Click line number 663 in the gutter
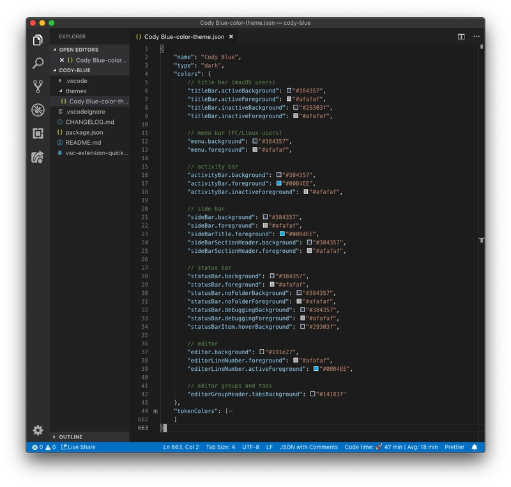This screenshot has width=511, height=487. [142, 428]
